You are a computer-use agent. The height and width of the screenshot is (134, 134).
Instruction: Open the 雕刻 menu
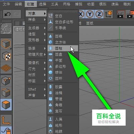pyautogui.click(x=127, y=4)
